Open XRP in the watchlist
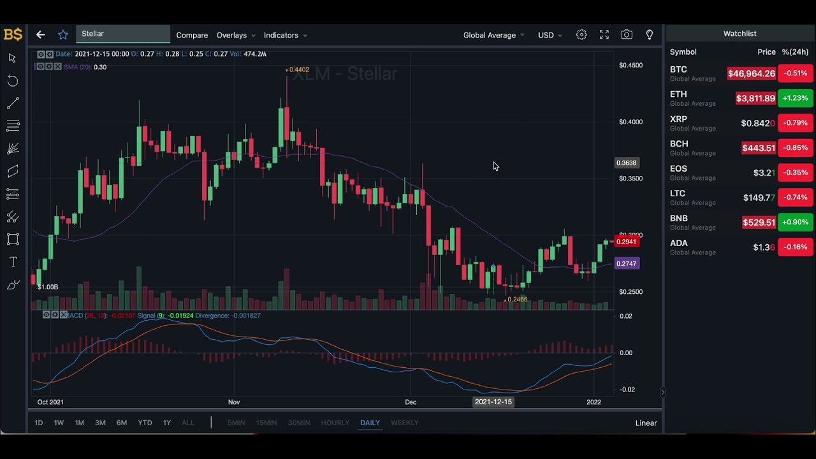 click(x=740, y=123)
